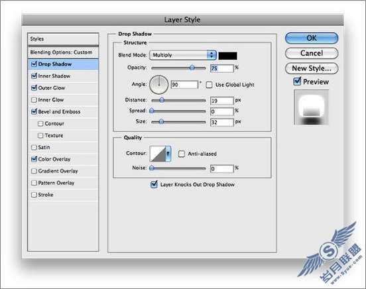Open the Inner Glow settings row

[63, 100]
